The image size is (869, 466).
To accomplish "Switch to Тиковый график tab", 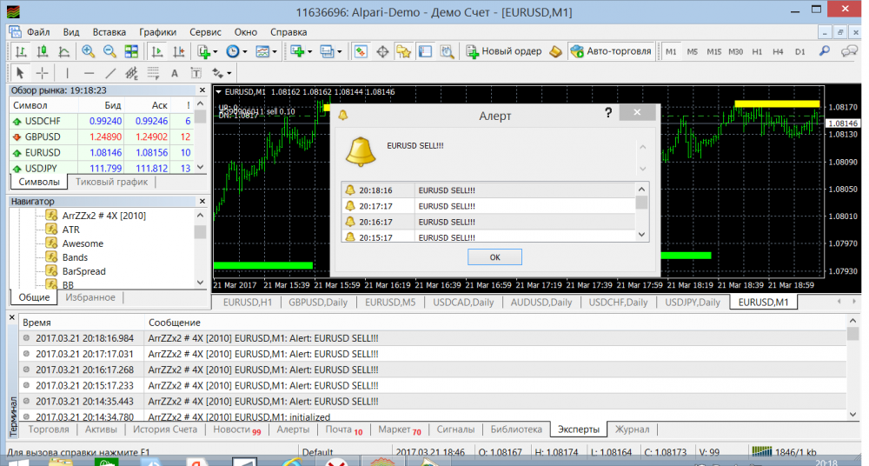I will coord(111,182).
